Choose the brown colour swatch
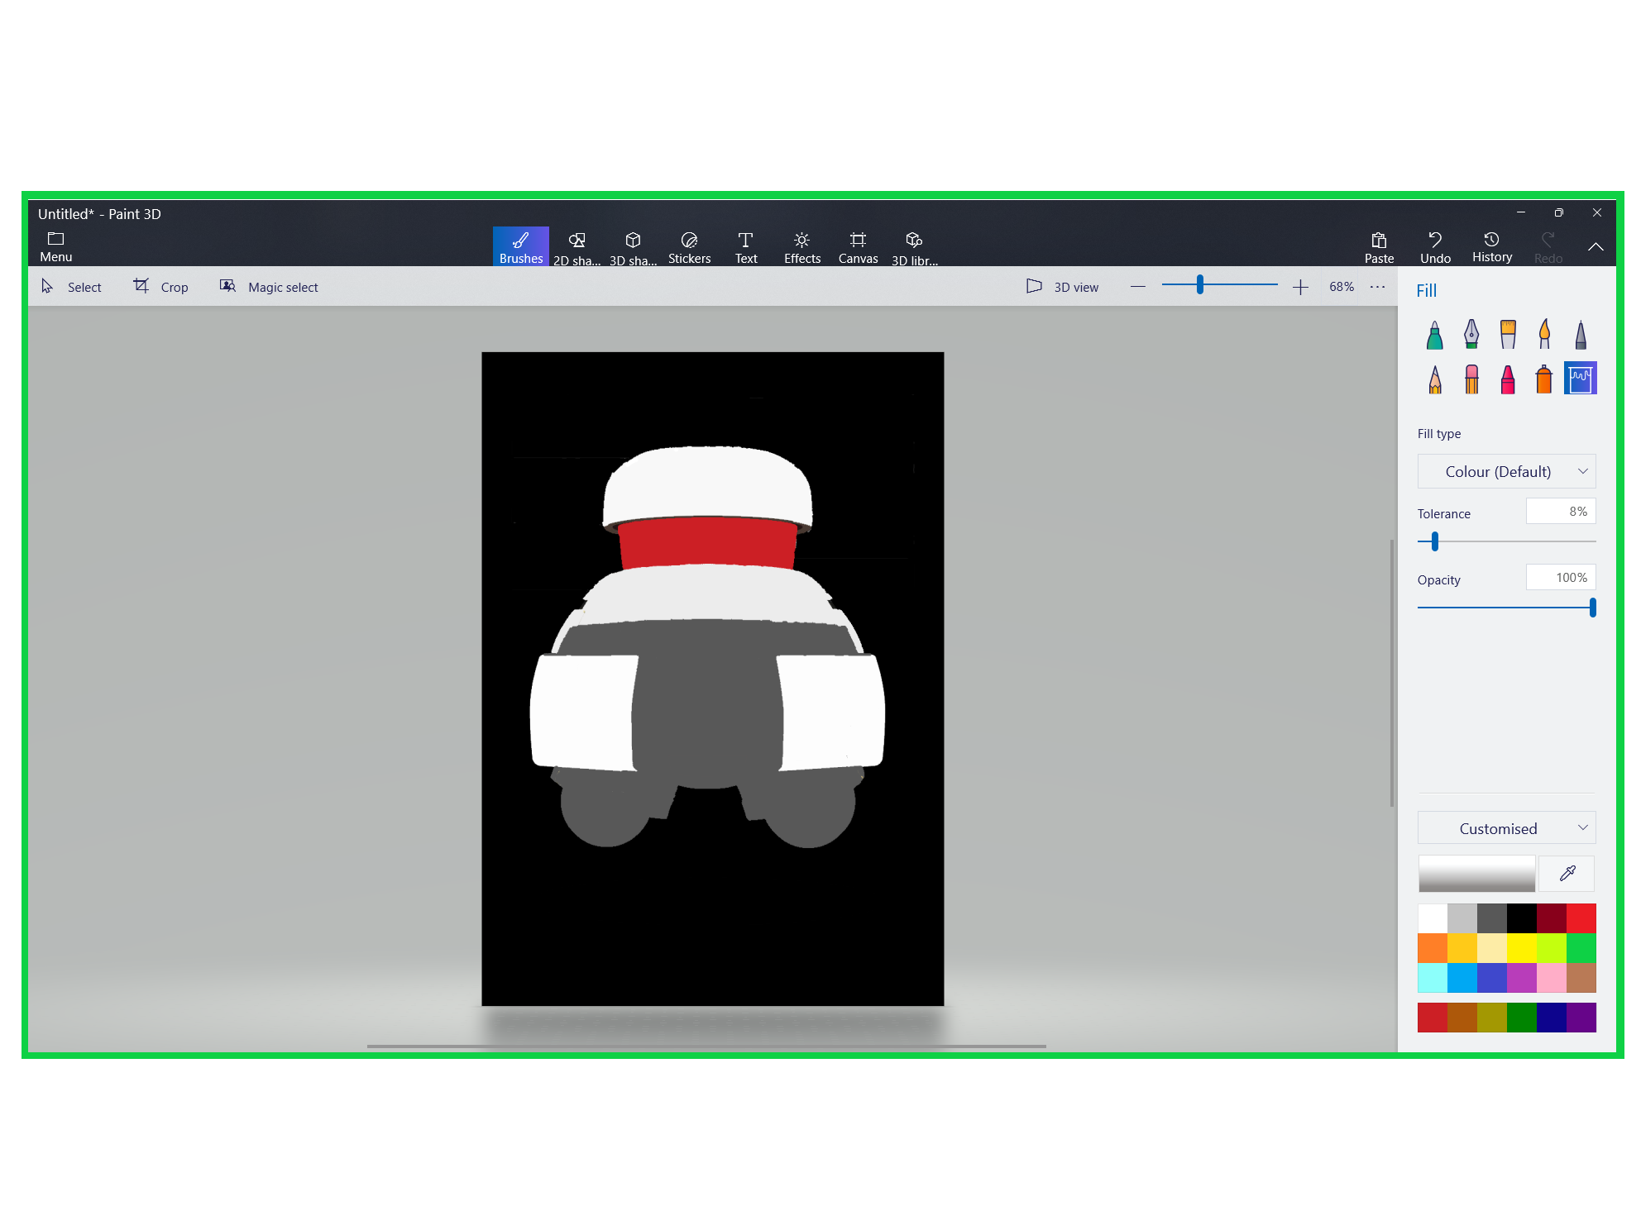 (x=1581, y=978)
